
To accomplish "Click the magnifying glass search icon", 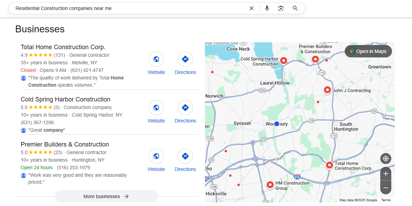I will tap(295, 8).
